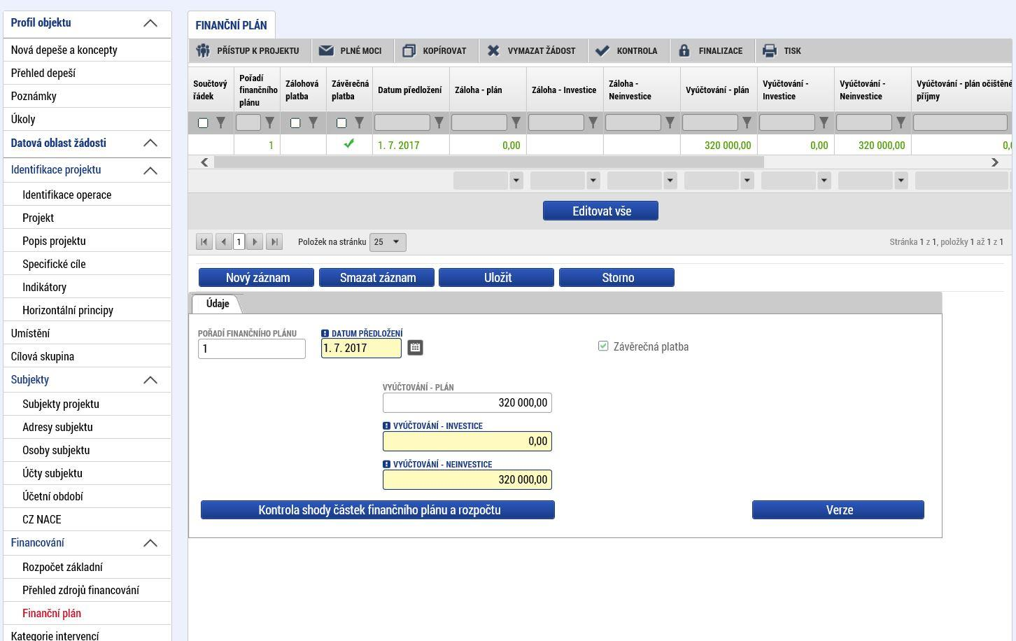Toggle the Závěrečná platba checkbox in Údaje form
Image resolution: width=1016 pixels, height=641 pixels.
(603, 346)
